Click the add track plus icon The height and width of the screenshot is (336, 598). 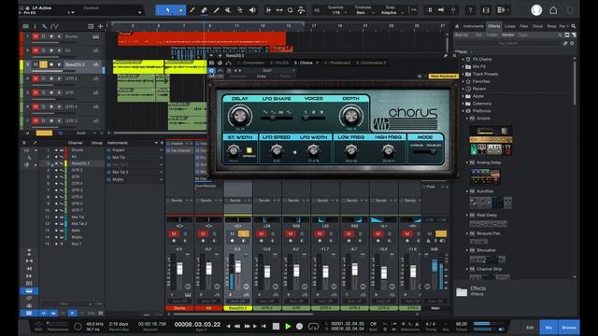tap(100, 26)
